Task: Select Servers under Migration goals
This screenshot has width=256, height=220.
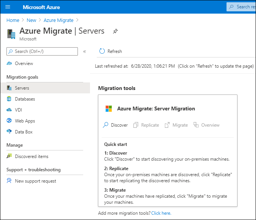Action: 45,88
